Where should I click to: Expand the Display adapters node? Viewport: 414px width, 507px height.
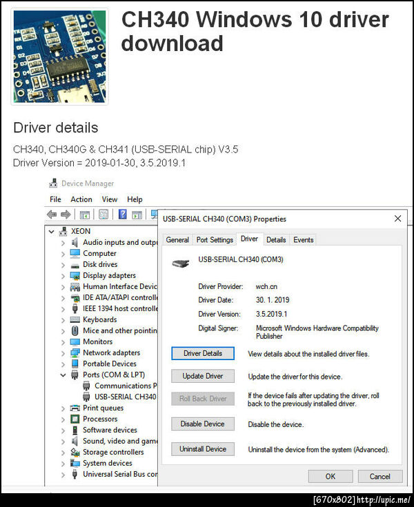click(63, 276)
